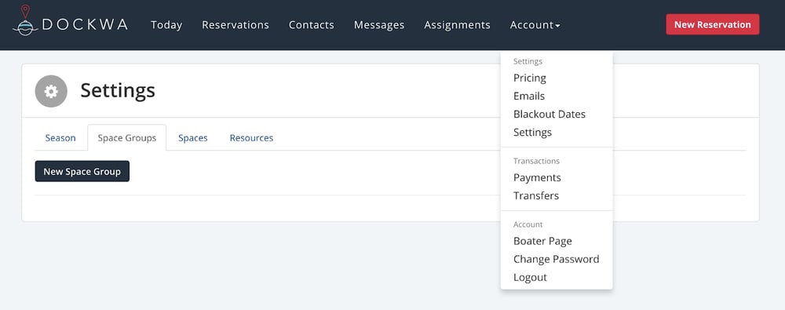Open Messages from the top navigation
The image size is (785, 310).
click(x=379, y=24)
